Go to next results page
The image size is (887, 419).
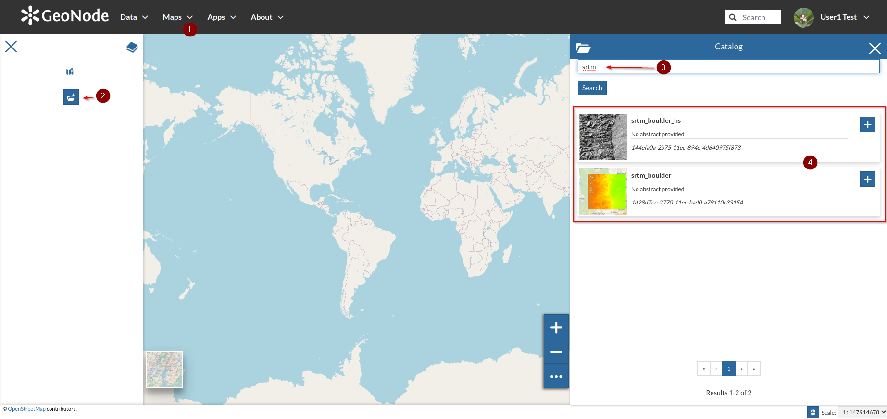click(x=741, y=369)
